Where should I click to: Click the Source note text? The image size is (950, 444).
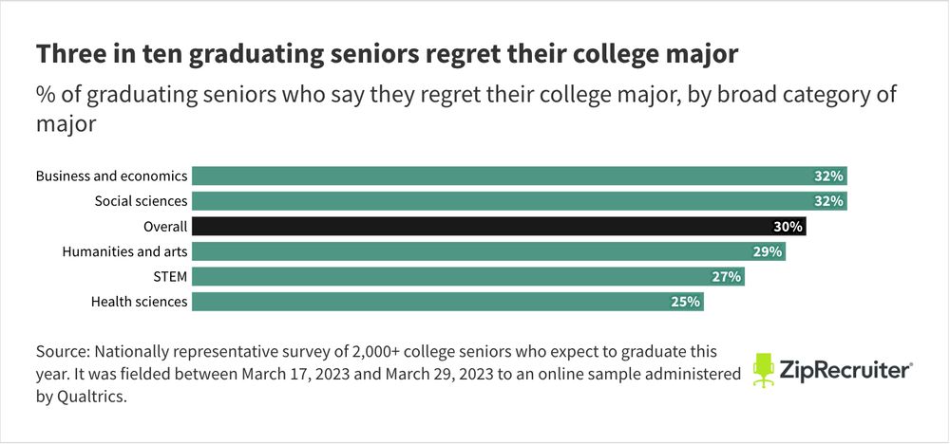(380, 374)
